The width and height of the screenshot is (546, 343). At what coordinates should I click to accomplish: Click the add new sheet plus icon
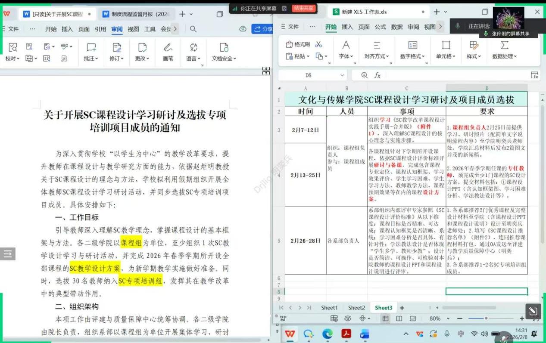[402, 308]
